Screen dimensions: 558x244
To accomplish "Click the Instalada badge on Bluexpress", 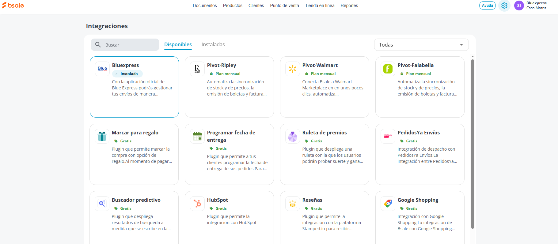I will [x=127, y=74].
